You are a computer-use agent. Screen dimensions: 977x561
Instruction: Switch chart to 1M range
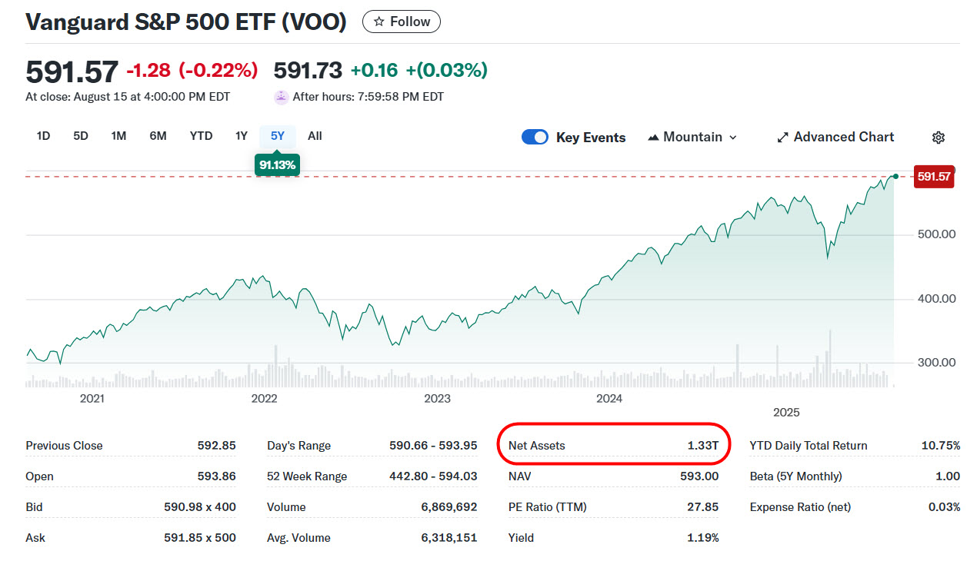tap(118, 136)
